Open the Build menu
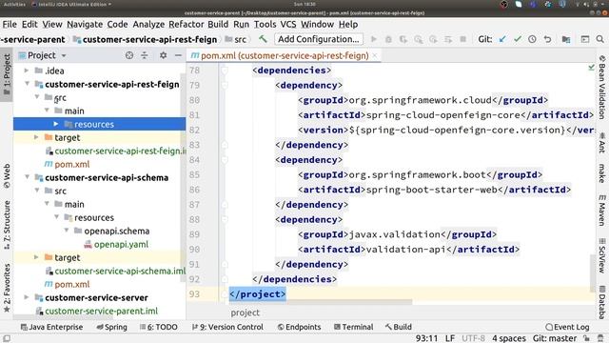 [x=218, y=24]
